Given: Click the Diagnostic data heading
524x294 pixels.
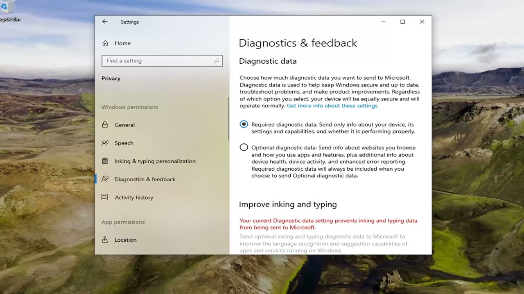Looking at the screenshot, I should 268,61.
